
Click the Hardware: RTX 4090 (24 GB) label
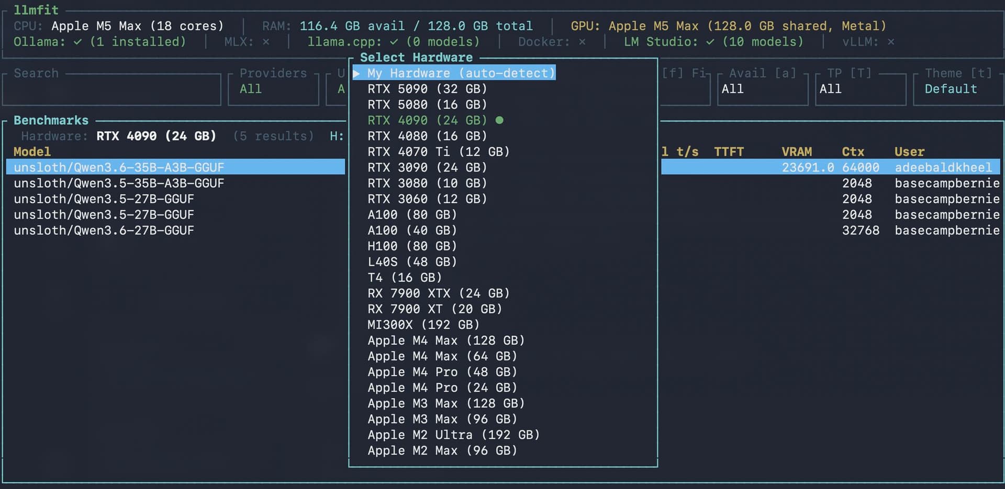coord(119,136)
